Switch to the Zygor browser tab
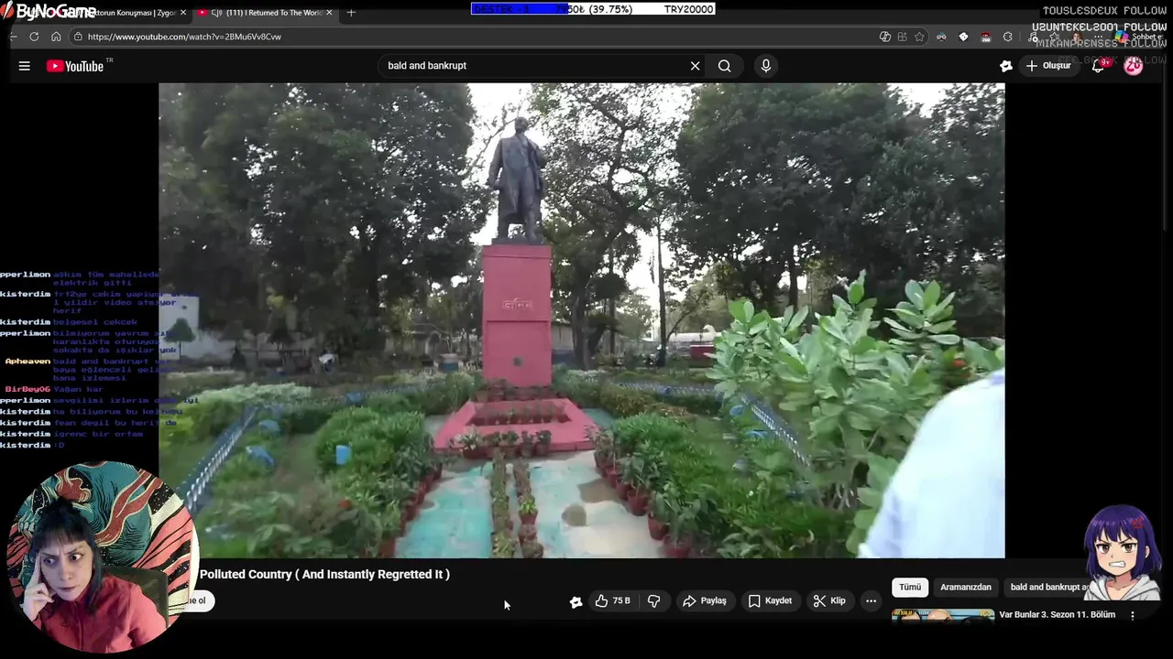The width and height of the screenshot is (1173, 659). [128, 13]
